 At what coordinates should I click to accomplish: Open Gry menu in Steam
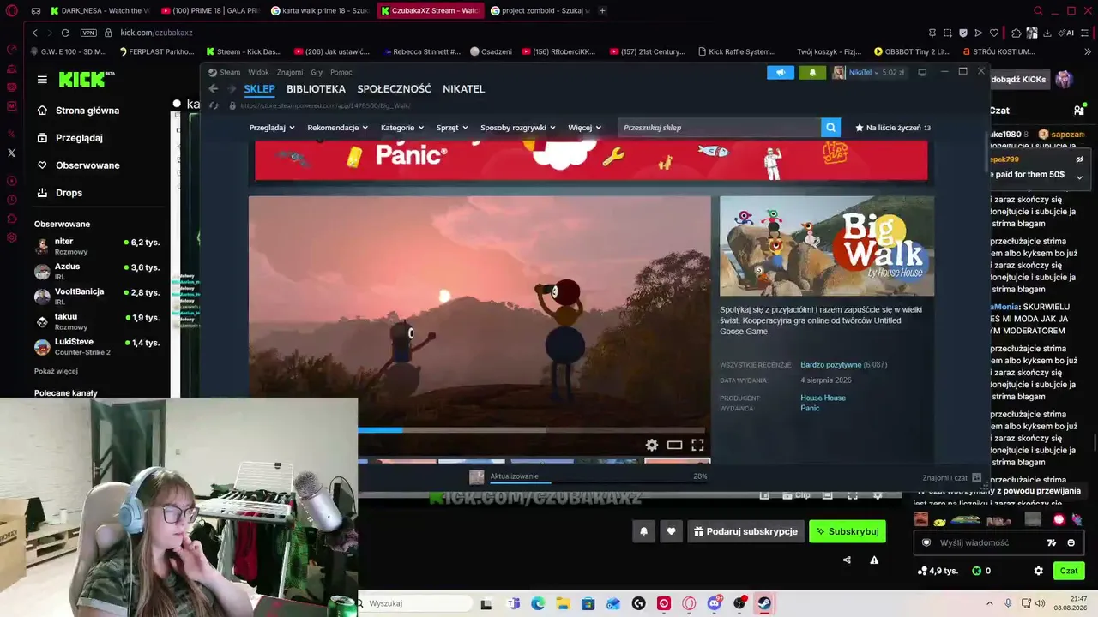coord(317,73)
